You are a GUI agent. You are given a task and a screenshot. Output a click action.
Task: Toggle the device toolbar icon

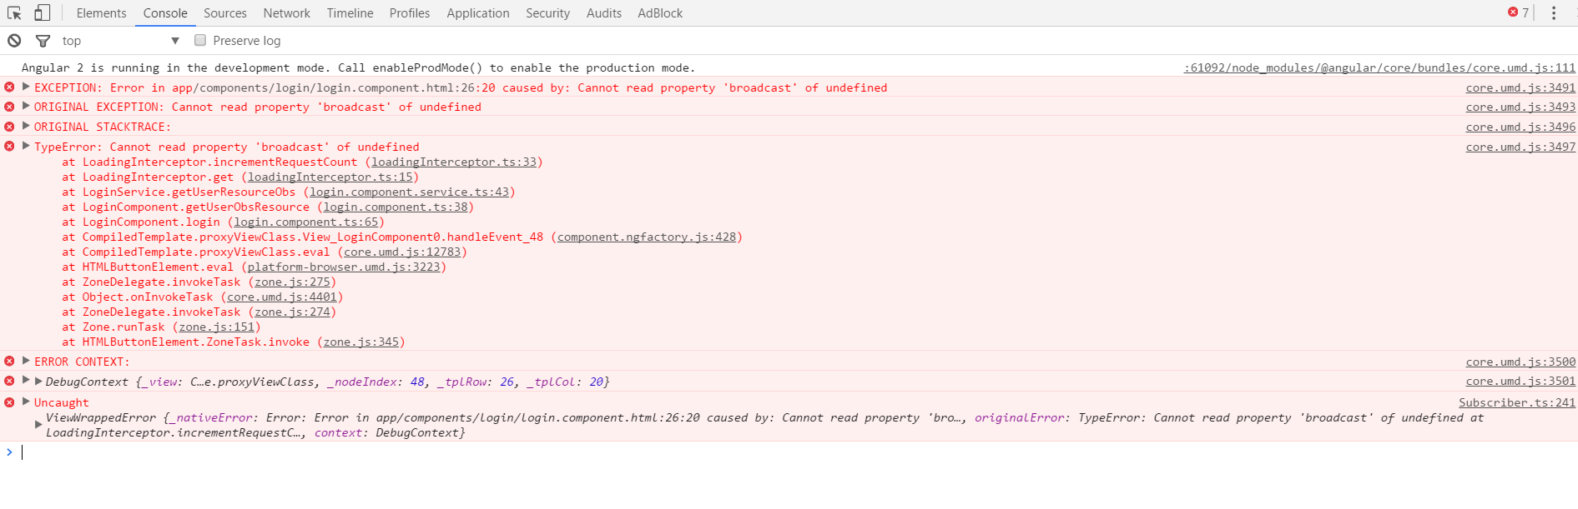[42, 12]
